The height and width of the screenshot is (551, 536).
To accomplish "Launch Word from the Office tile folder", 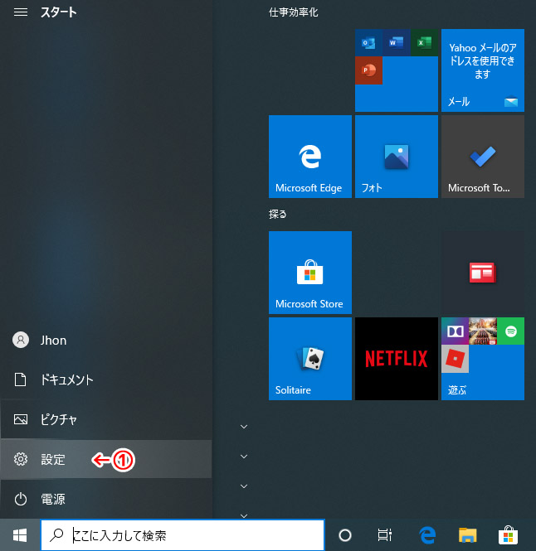I will (x=397, y=43).
